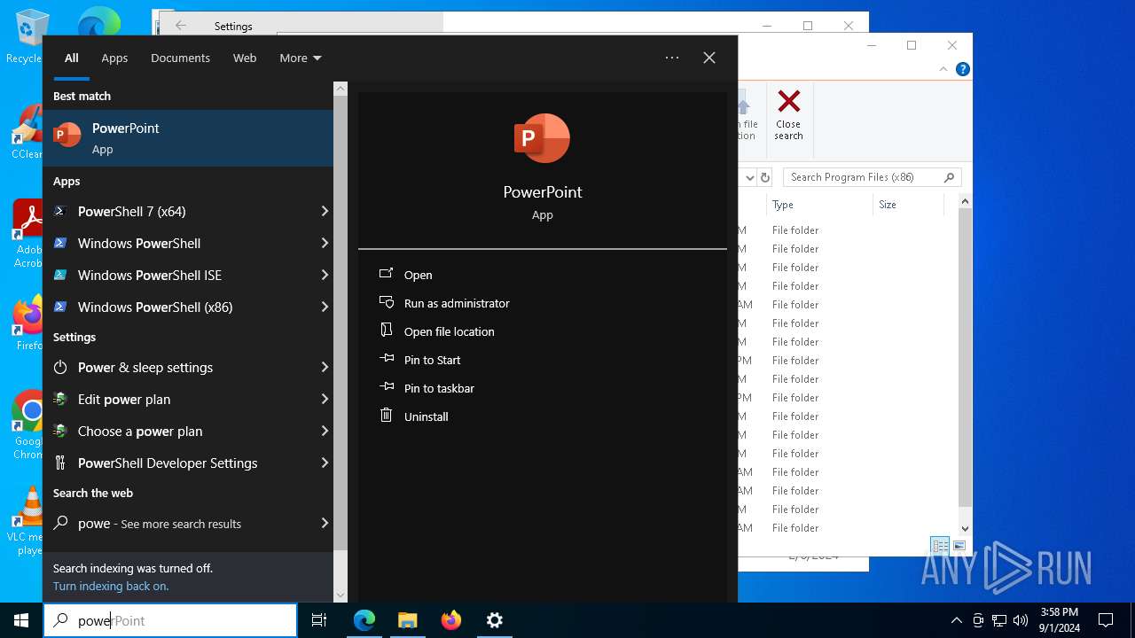This screenshot has height=638, width=1135.
Task: Click the Run as administrator shield icon
Action: [x=387, y=302]
